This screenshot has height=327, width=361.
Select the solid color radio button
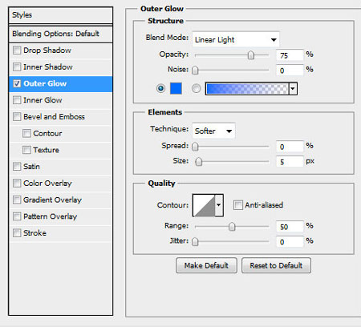(x=160, y=88)
